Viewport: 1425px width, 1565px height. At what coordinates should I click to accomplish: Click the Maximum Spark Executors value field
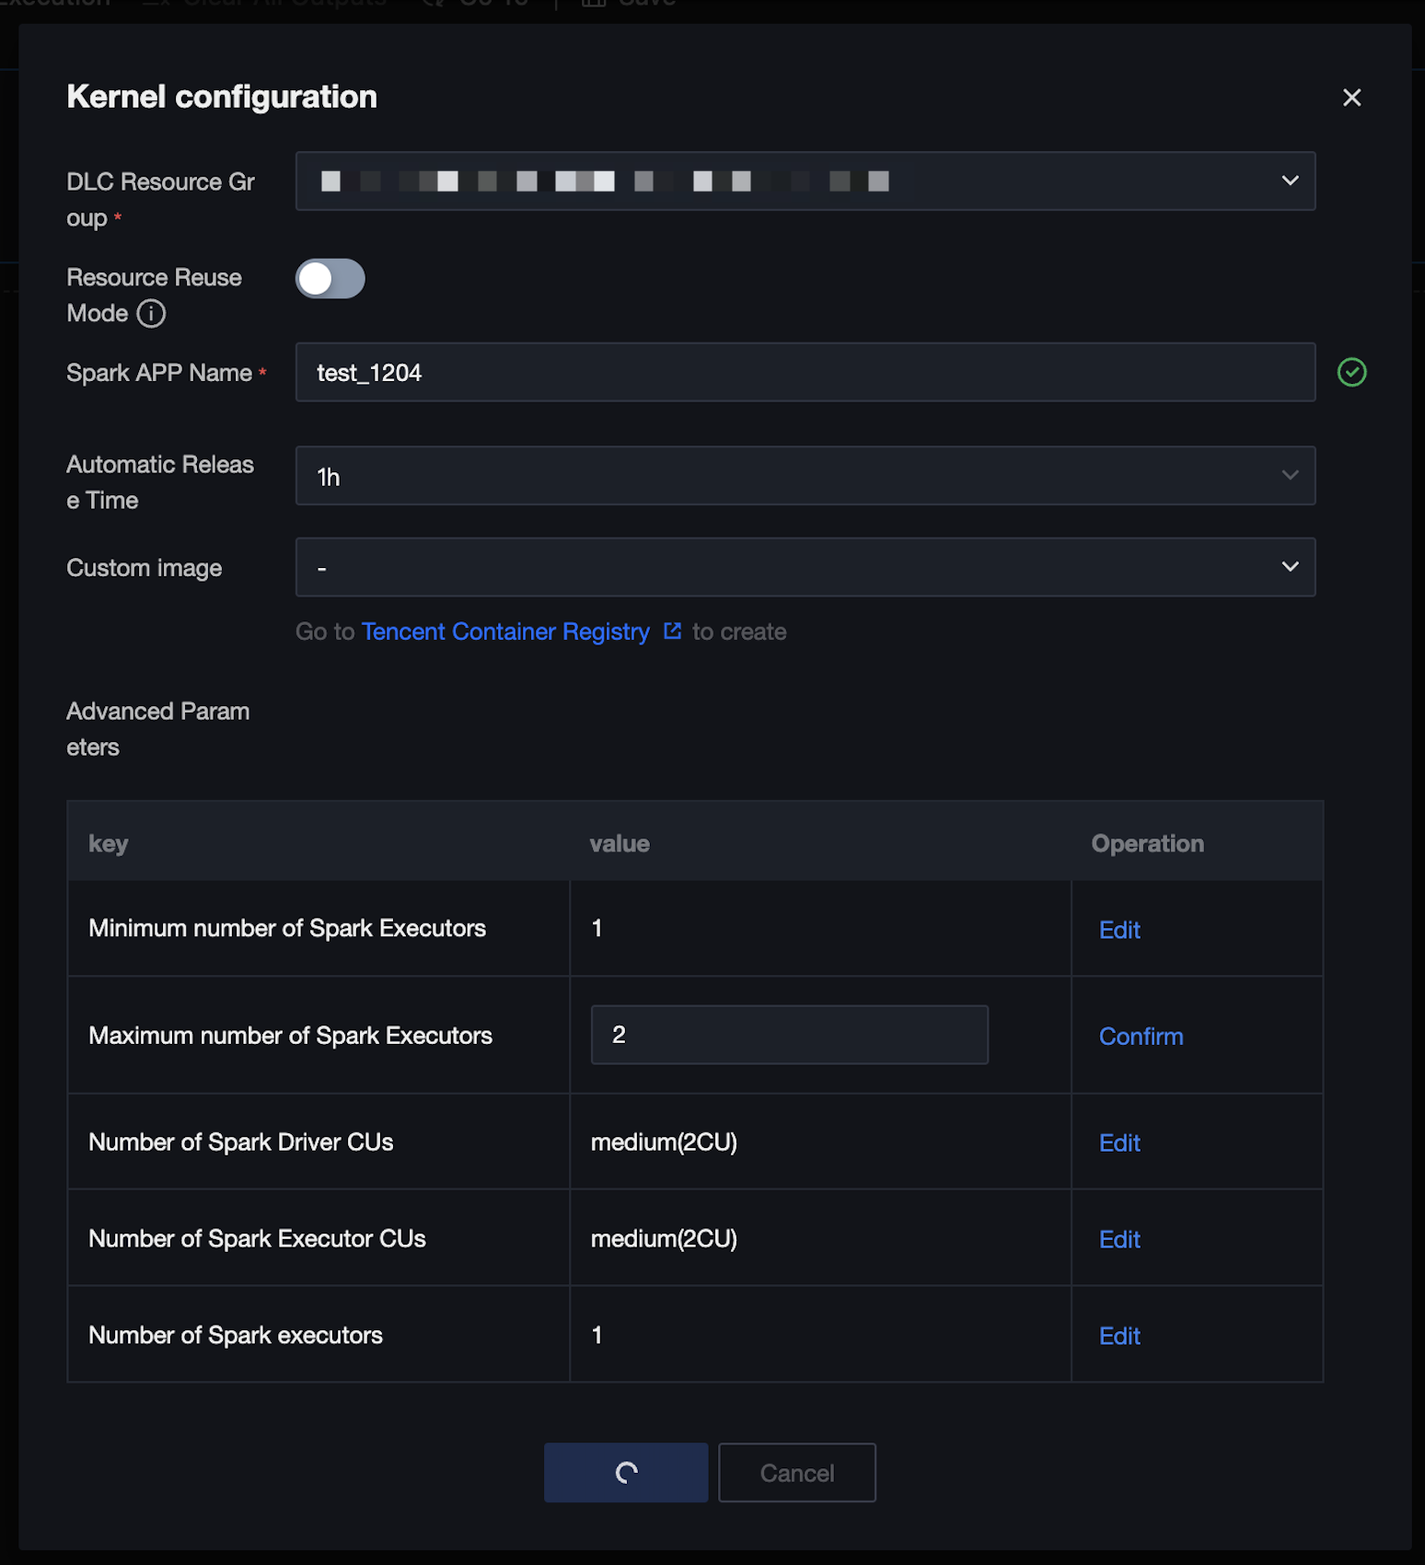pos(789,1035)
